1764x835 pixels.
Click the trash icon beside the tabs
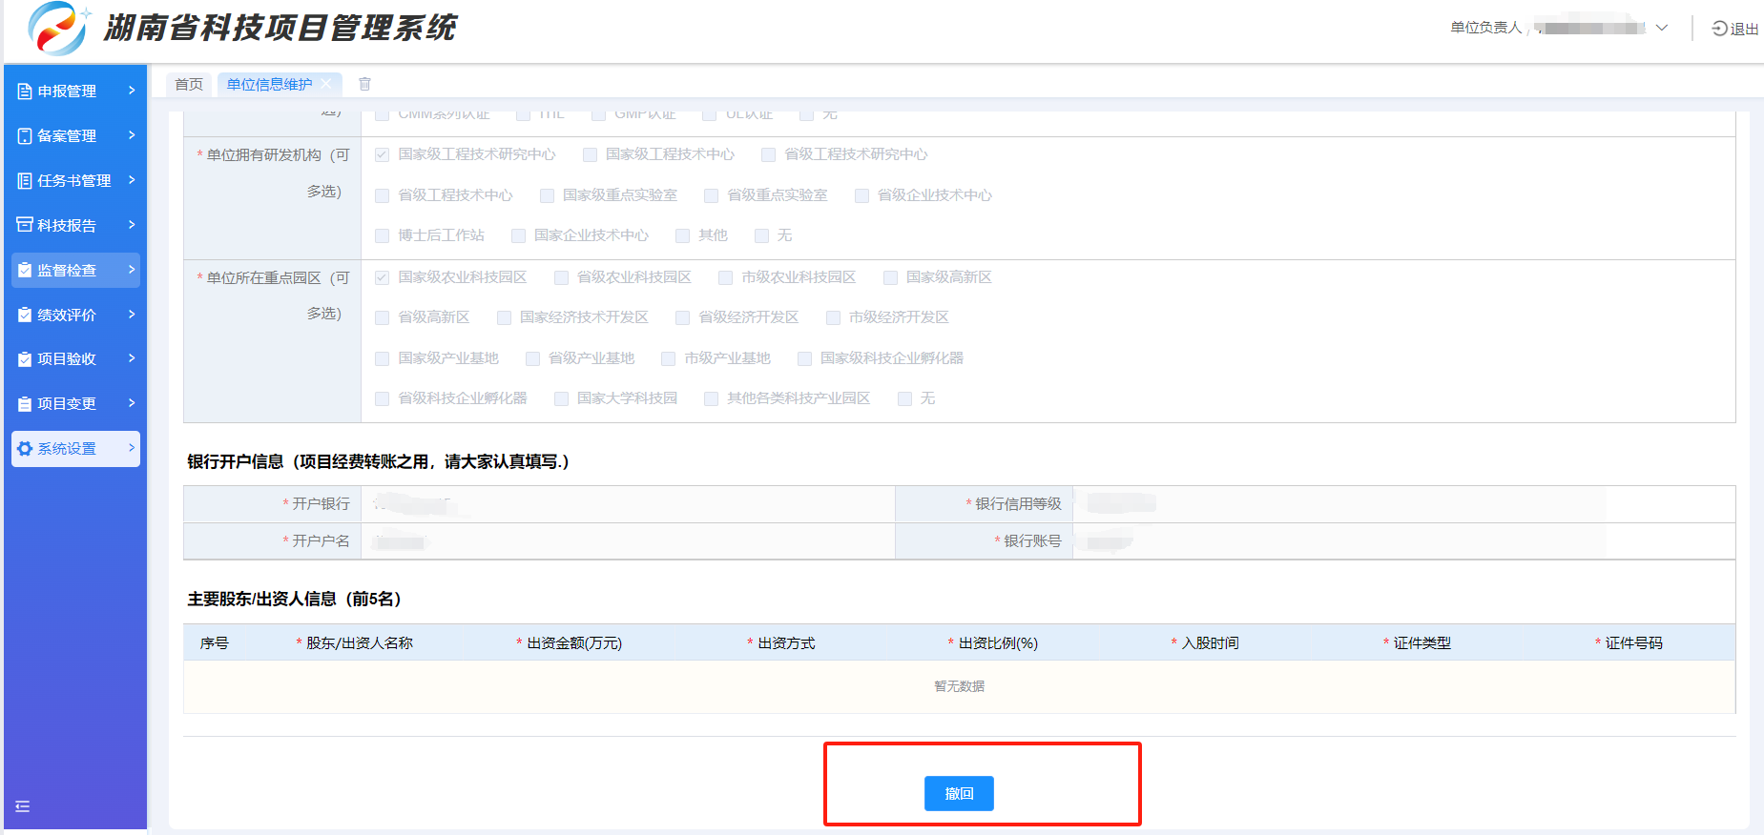tap(364, 84)
